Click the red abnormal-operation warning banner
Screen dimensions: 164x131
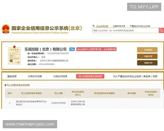[x=96, y=49]
